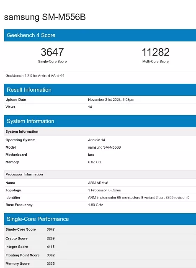196x268 pixels.
Task: Click the Floating Point Score label
Action: [x=23, y=255]
